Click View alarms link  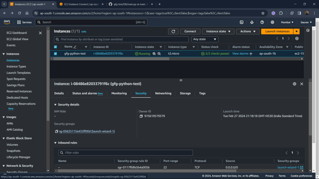click(x=240, y=53)
